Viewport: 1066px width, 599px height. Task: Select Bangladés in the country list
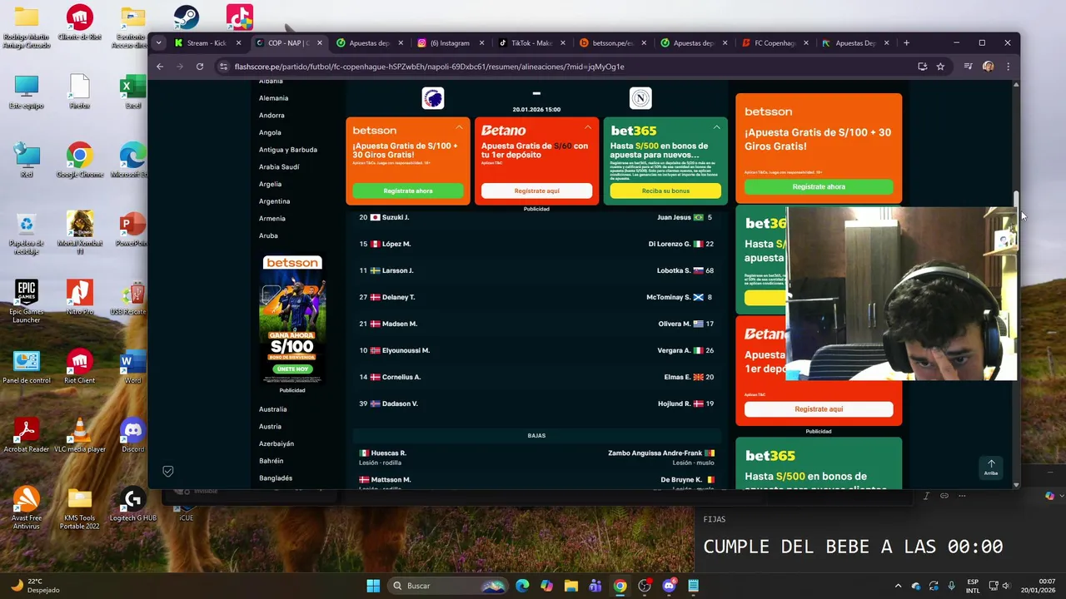tap(275, 478)
